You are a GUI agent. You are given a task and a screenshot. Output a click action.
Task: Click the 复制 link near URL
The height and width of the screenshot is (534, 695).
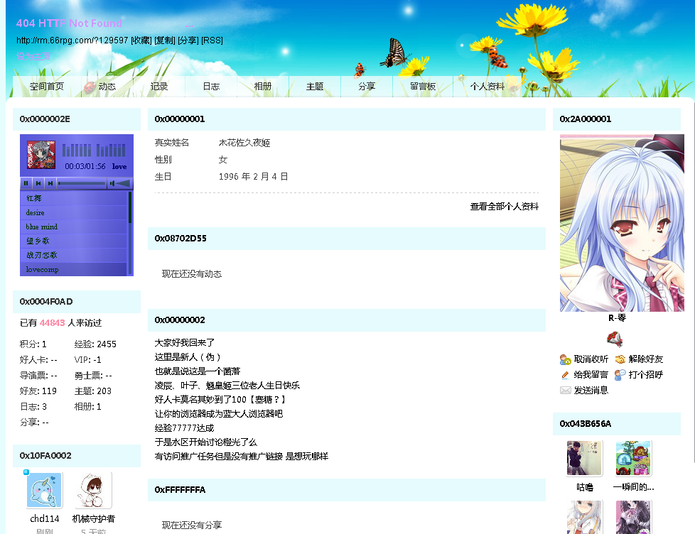(x=165, y=40)
